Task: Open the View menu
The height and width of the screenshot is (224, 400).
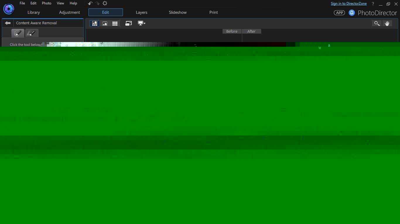Action: [60, 3]
